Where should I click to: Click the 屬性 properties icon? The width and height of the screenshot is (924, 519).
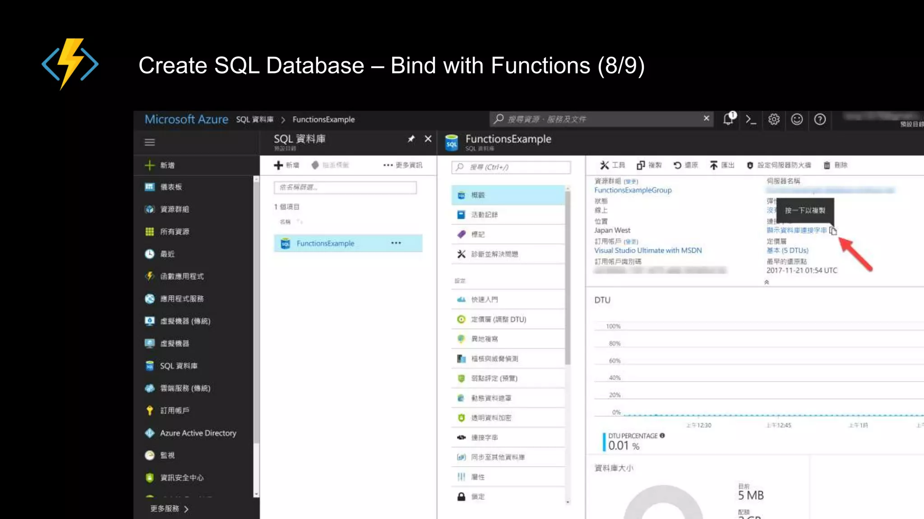click(x=461, y=477)
